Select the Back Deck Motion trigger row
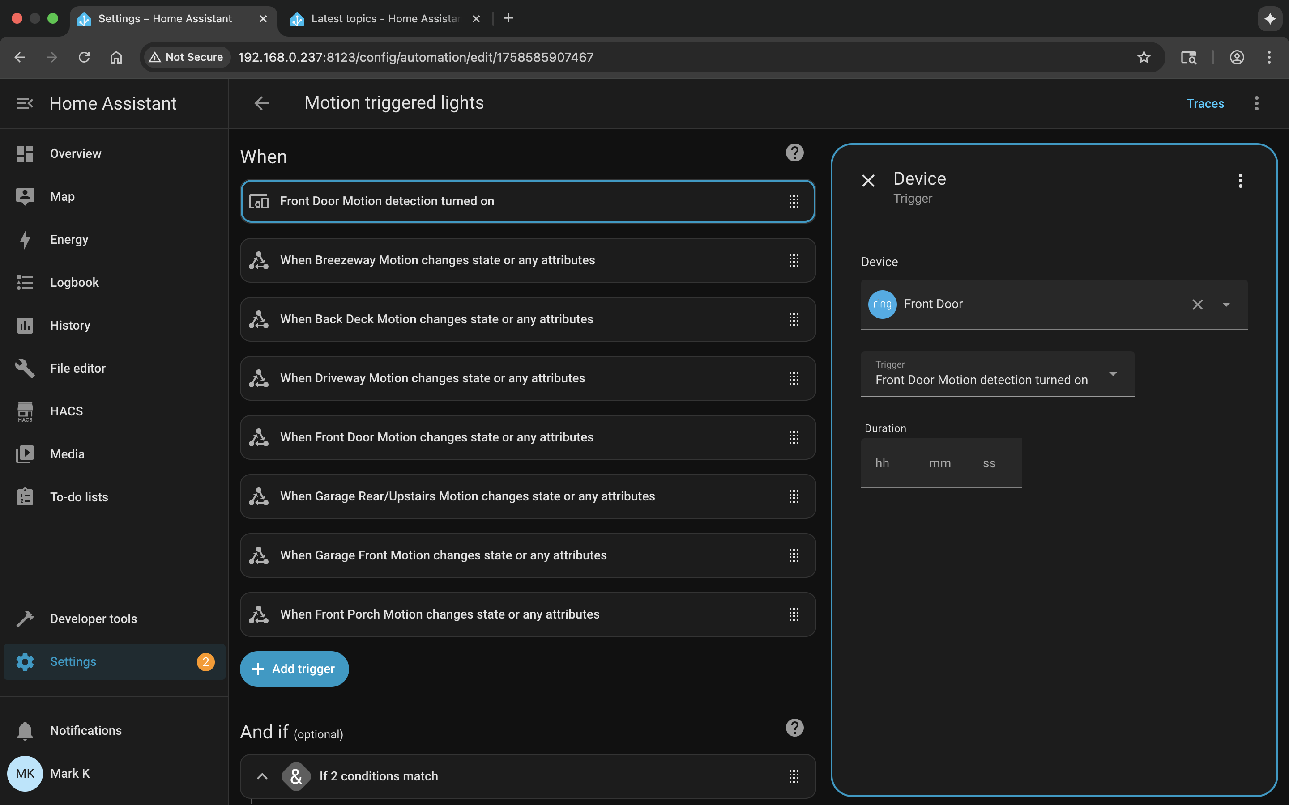The image size is (1289, 805). [436, 319]
